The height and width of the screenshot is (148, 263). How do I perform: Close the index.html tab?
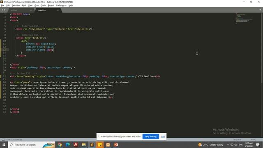[x=58, y=10]
